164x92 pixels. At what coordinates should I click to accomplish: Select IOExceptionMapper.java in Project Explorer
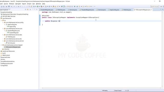[x=13, y=47]
